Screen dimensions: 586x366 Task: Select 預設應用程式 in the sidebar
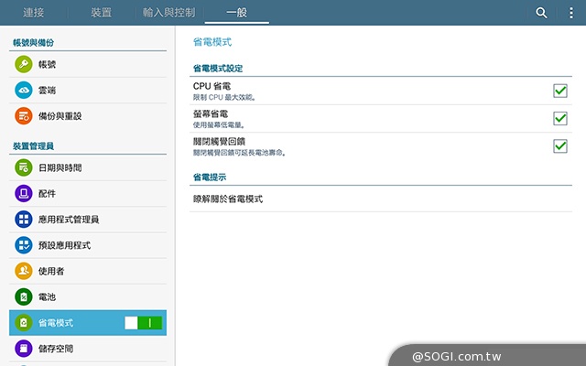[64, 245]
